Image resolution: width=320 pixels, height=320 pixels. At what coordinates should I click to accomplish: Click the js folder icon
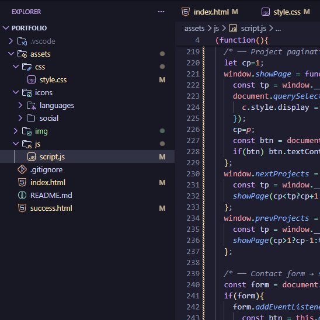pos(27,144)
